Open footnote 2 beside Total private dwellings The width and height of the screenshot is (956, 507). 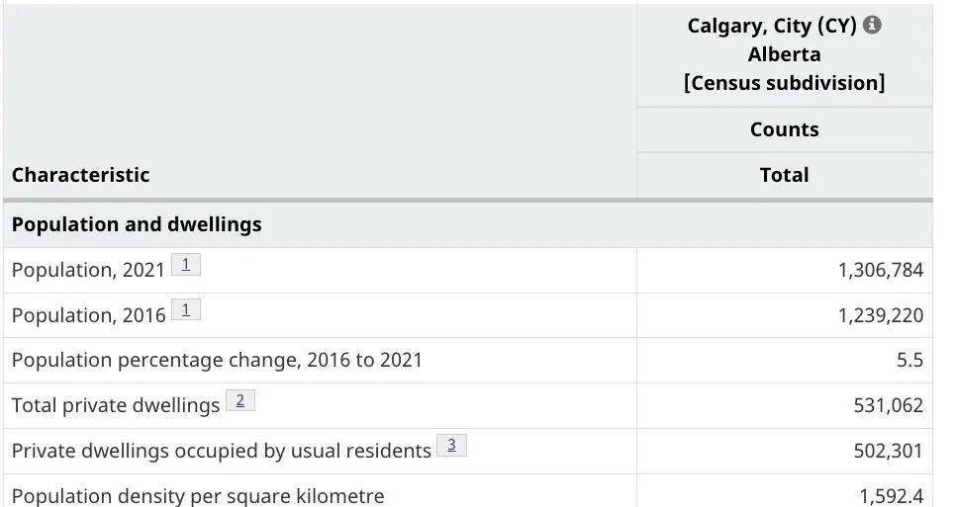point(240,400)
